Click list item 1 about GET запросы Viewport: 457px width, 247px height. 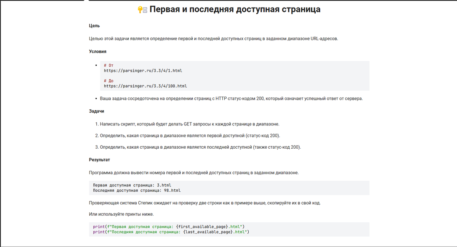[190, 124]
